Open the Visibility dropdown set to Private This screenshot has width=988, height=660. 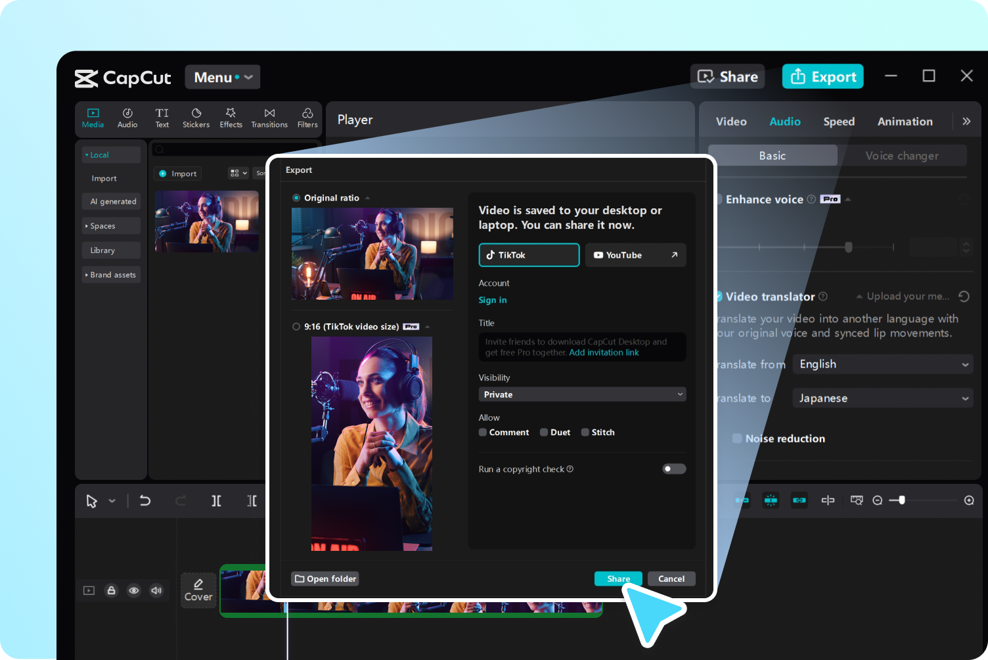tap(582, 394)
